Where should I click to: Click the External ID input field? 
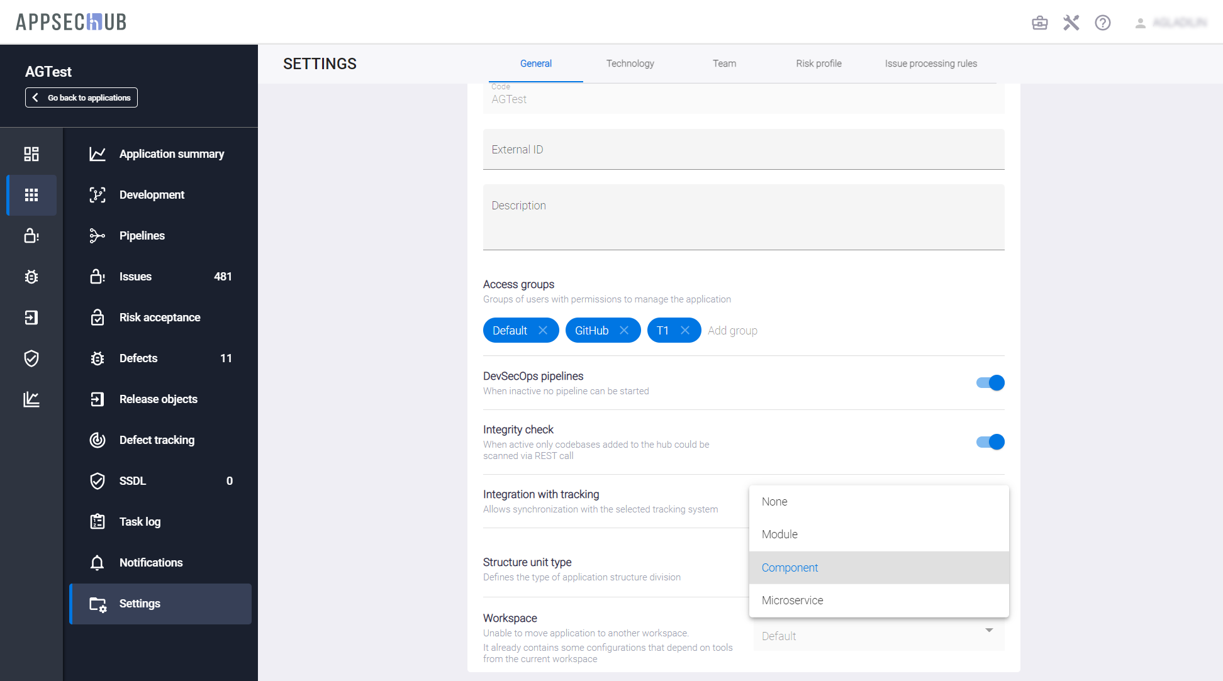tap(743, 150)
